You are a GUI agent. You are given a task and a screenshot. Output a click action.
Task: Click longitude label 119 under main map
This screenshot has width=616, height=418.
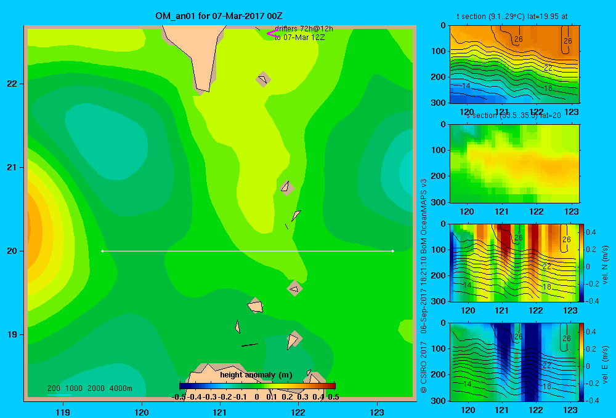63,412
